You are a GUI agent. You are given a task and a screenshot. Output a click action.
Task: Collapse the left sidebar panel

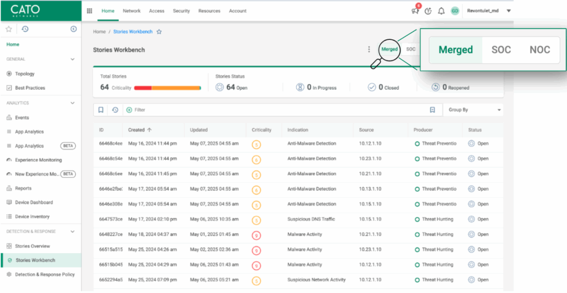pos(74,29)
